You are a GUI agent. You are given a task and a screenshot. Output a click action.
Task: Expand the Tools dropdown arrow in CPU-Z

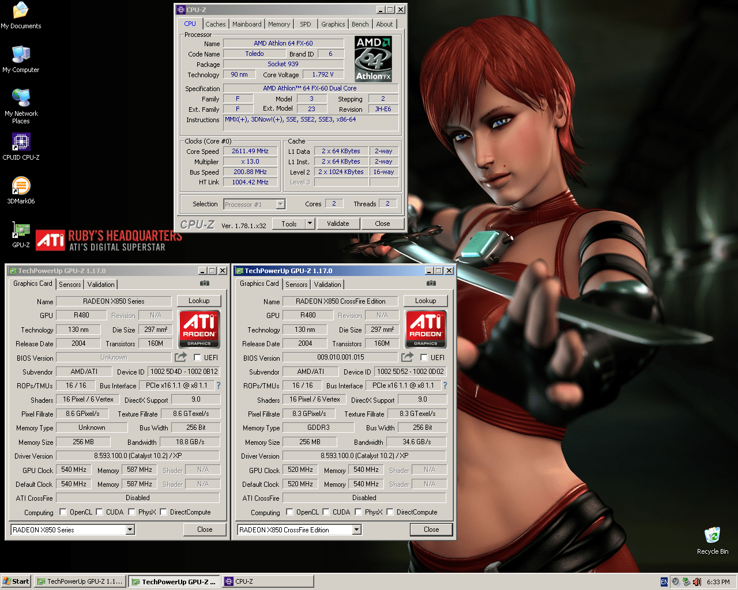coord(310,224)
